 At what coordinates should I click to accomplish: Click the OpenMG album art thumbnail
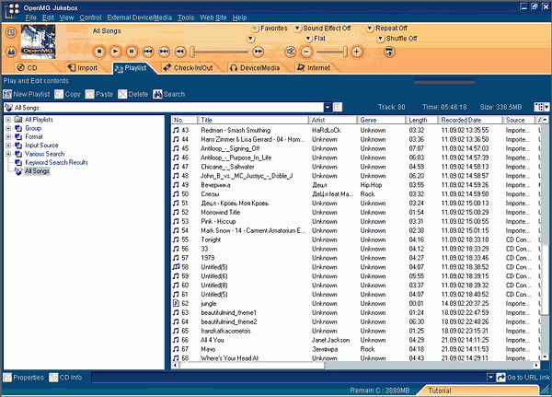coord(38,41)
